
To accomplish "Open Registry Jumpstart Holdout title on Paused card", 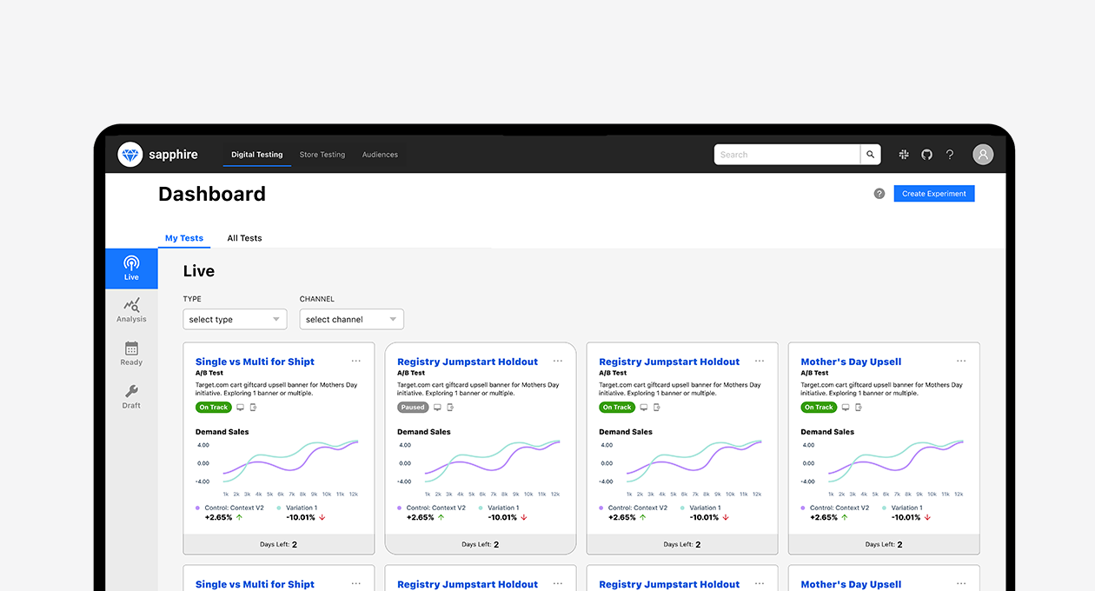I will [x=468, y=362].
